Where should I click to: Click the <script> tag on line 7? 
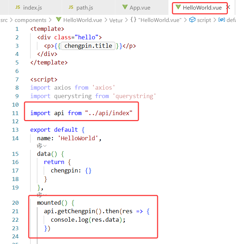pos(44,80)
